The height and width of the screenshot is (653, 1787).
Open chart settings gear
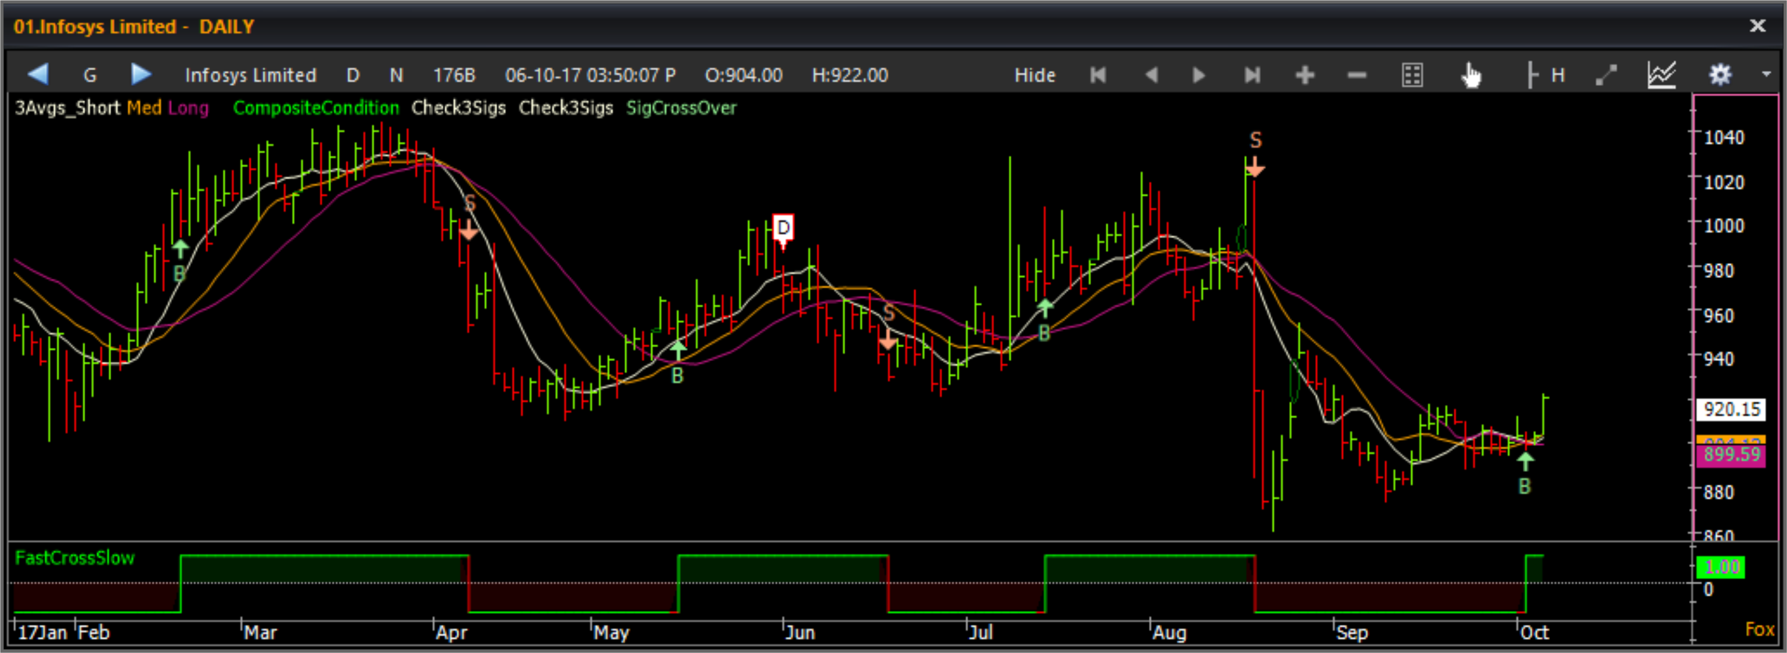tap(1721, 74)
